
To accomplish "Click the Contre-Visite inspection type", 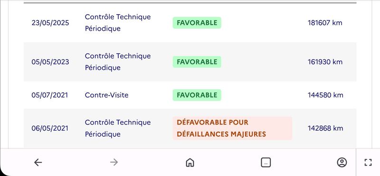I will coord(106,95).
